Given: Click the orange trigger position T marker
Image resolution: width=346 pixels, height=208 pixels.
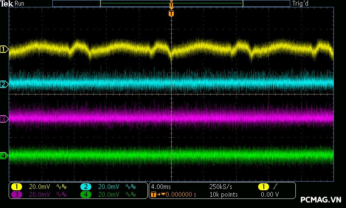Looking at the screenshot, I should point(171,13).
